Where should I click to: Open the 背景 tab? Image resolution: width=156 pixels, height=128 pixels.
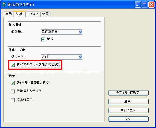coord(45,14)
